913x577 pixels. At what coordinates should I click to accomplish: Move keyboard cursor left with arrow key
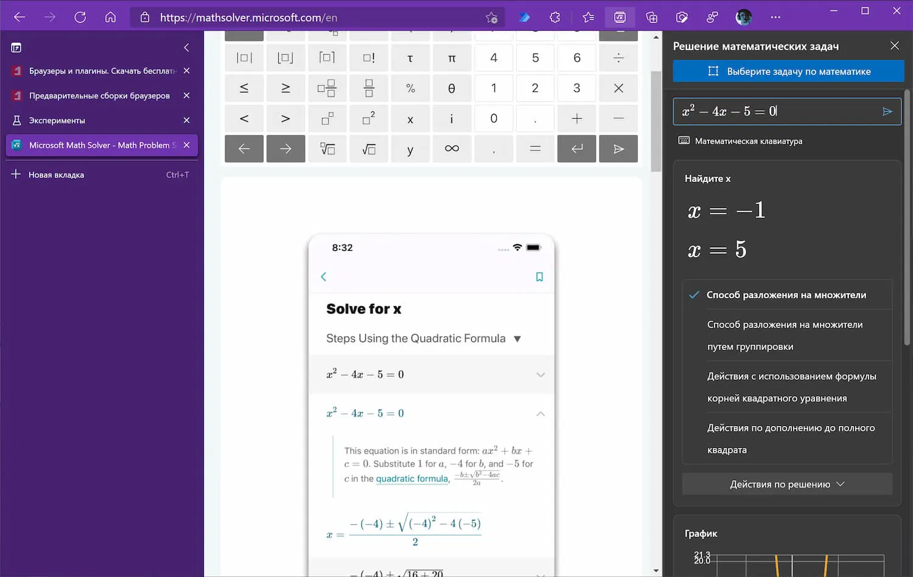[244, 149]
